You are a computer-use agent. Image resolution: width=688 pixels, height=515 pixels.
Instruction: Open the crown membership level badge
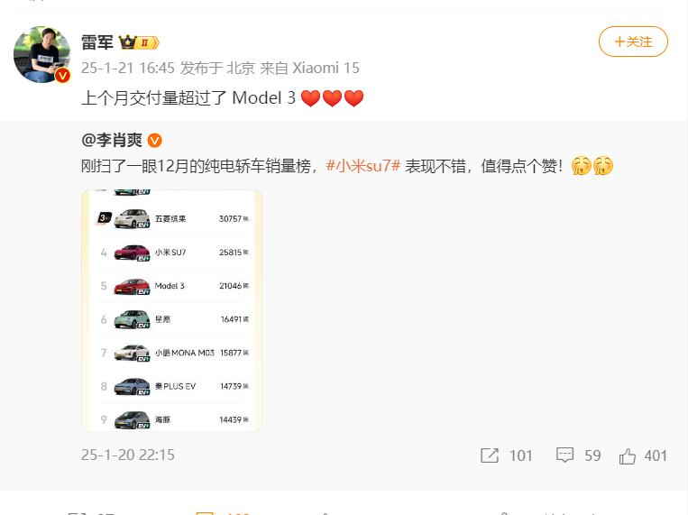tap(139, 42)
